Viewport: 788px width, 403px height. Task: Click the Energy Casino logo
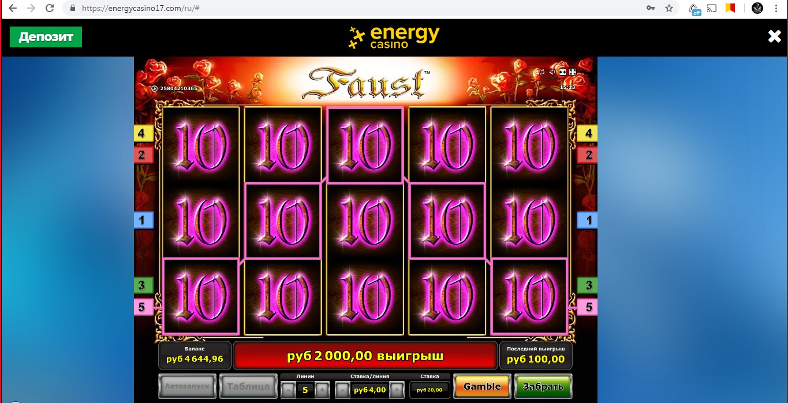394,37
